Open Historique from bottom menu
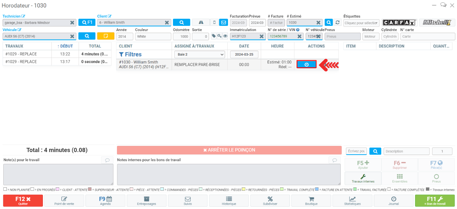 229,200
